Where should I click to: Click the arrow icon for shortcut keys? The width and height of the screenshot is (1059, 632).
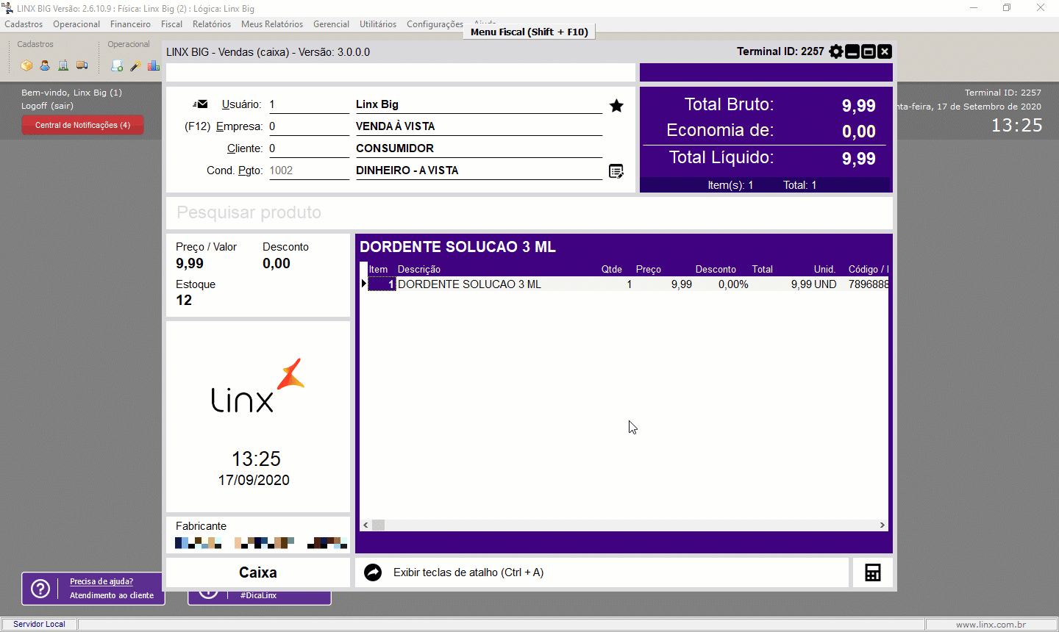373,572
